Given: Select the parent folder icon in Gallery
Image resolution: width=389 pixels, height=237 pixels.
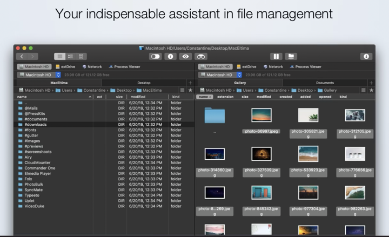Looking at the screenshot, I should pos(214,116).
